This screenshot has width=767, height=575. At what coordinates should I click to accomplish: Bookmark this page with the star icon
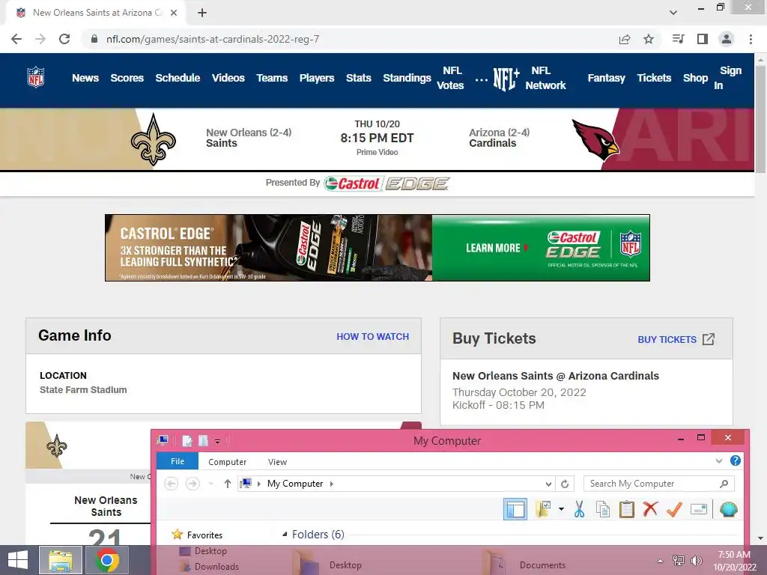tap(649, 39)
